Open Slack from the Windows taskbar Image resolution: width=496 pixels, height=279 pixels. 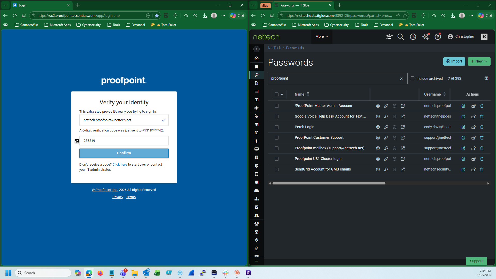(226, 273)
